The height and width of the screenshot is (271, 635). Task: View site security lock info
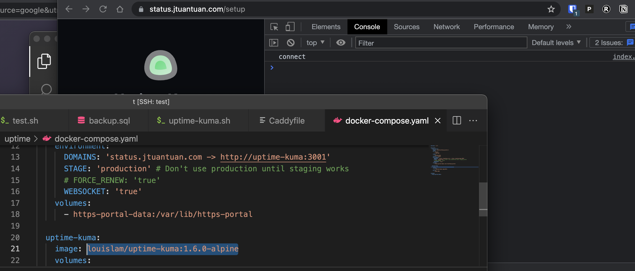[141, 9]
